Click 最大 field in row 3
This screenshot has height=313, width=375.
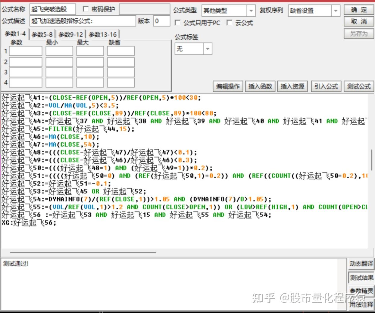[x=90, y=72]
